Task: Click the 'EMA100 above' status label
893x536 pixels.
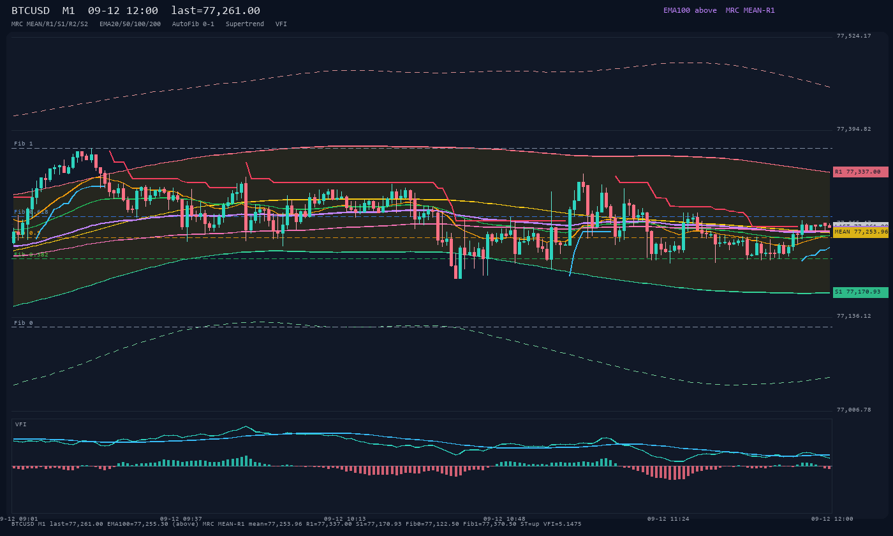Action: tap(690, 10)
